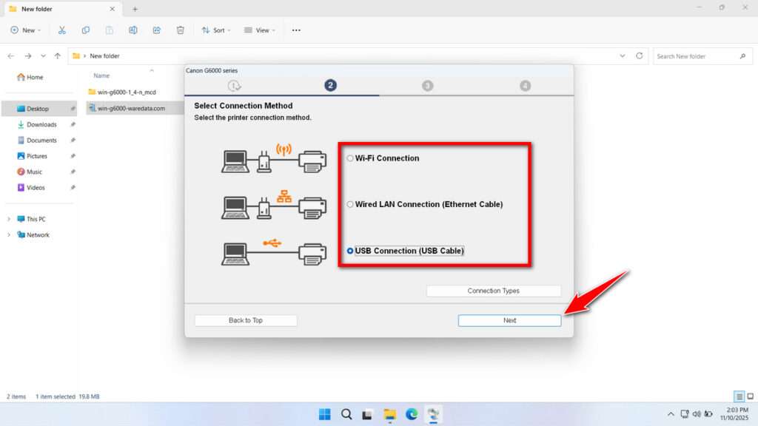The height and width of the screenshot is (426, 758).
Task: Click the Rename icon in the toolbar
Action: (x=133, y=30)
